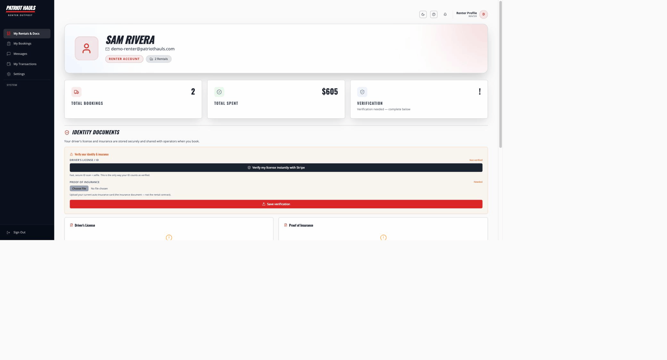Click the SYSTEM sidebar section label
The image size is (667, 360).
point(12,85)
